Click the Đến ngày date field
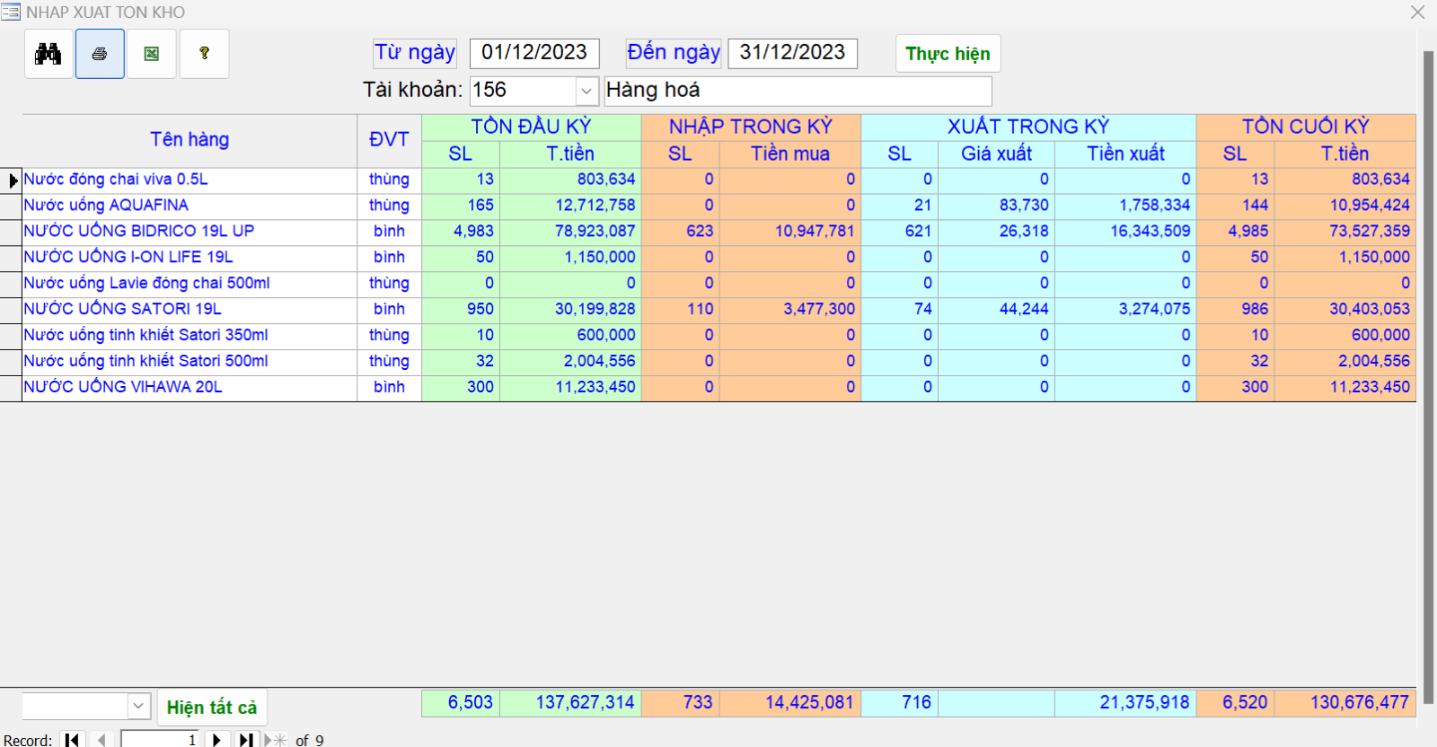Screen dimensions: 1437x747 tap(792, 53)
